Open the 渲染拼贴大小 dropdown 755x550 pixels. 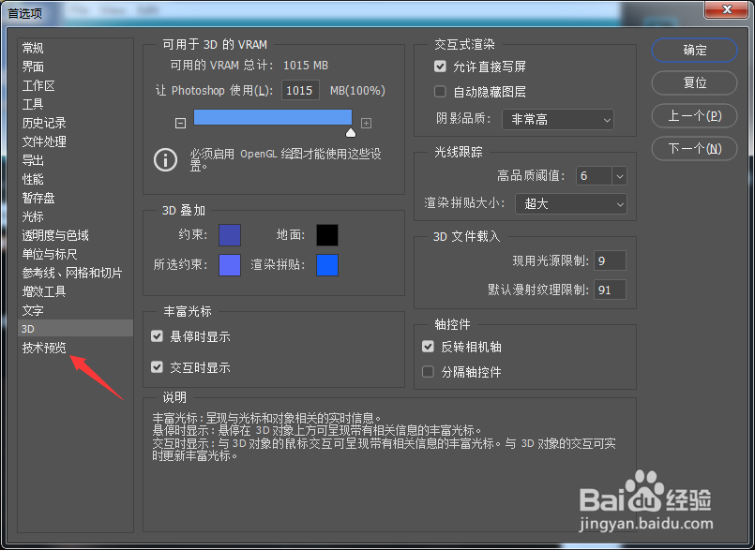pos(571,204)
